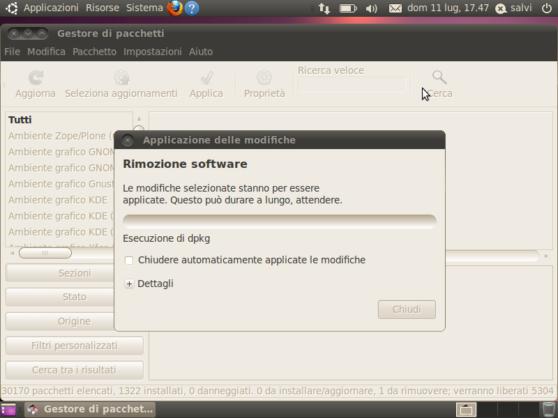Open the File menu
Viewport: 558px width, 418px height.
coord(12,52)
